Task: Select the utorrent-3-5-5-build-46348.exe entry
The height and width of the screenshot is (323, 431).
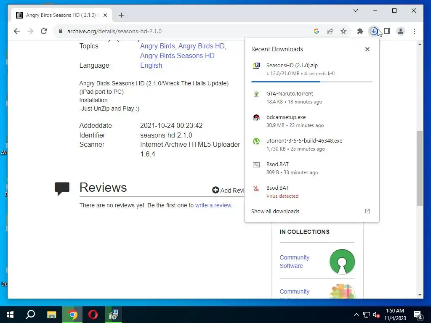Action: click(312, 145)
